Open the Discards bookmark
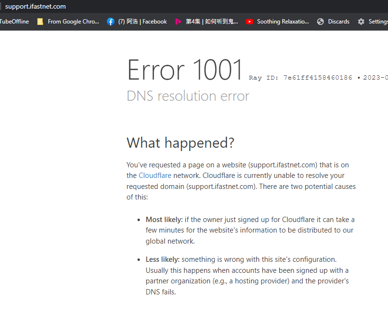 [x=339, y=22]
